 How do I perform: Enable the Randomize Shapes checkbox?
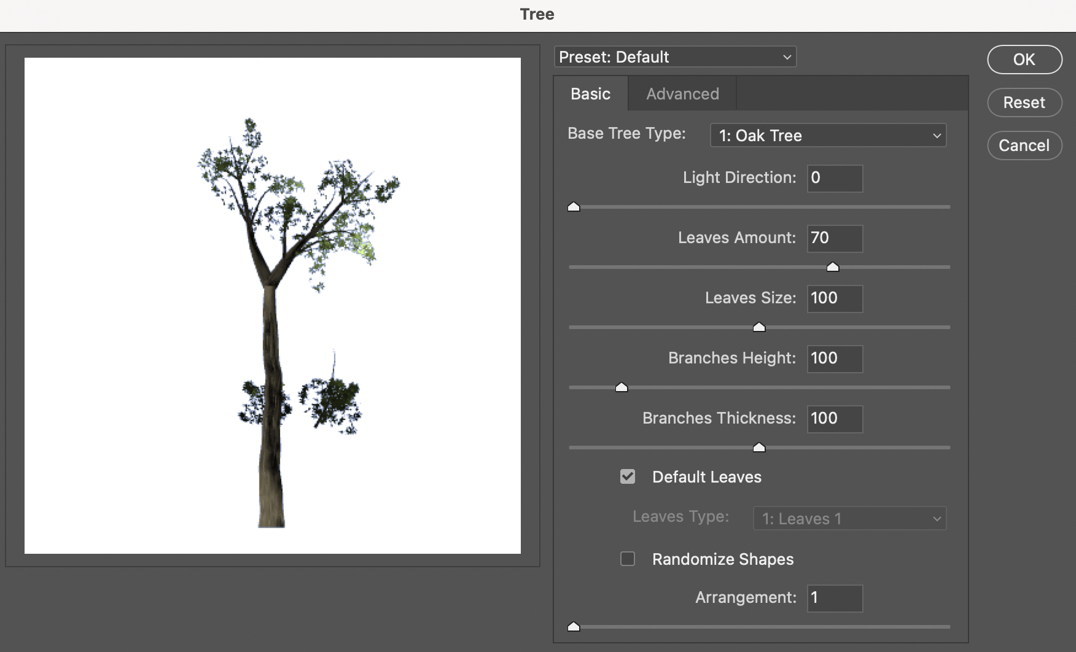coord(628,559)
